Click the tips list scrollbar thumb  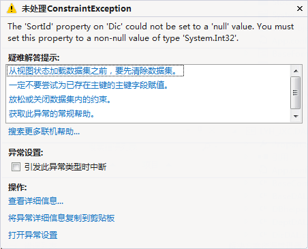296,93
